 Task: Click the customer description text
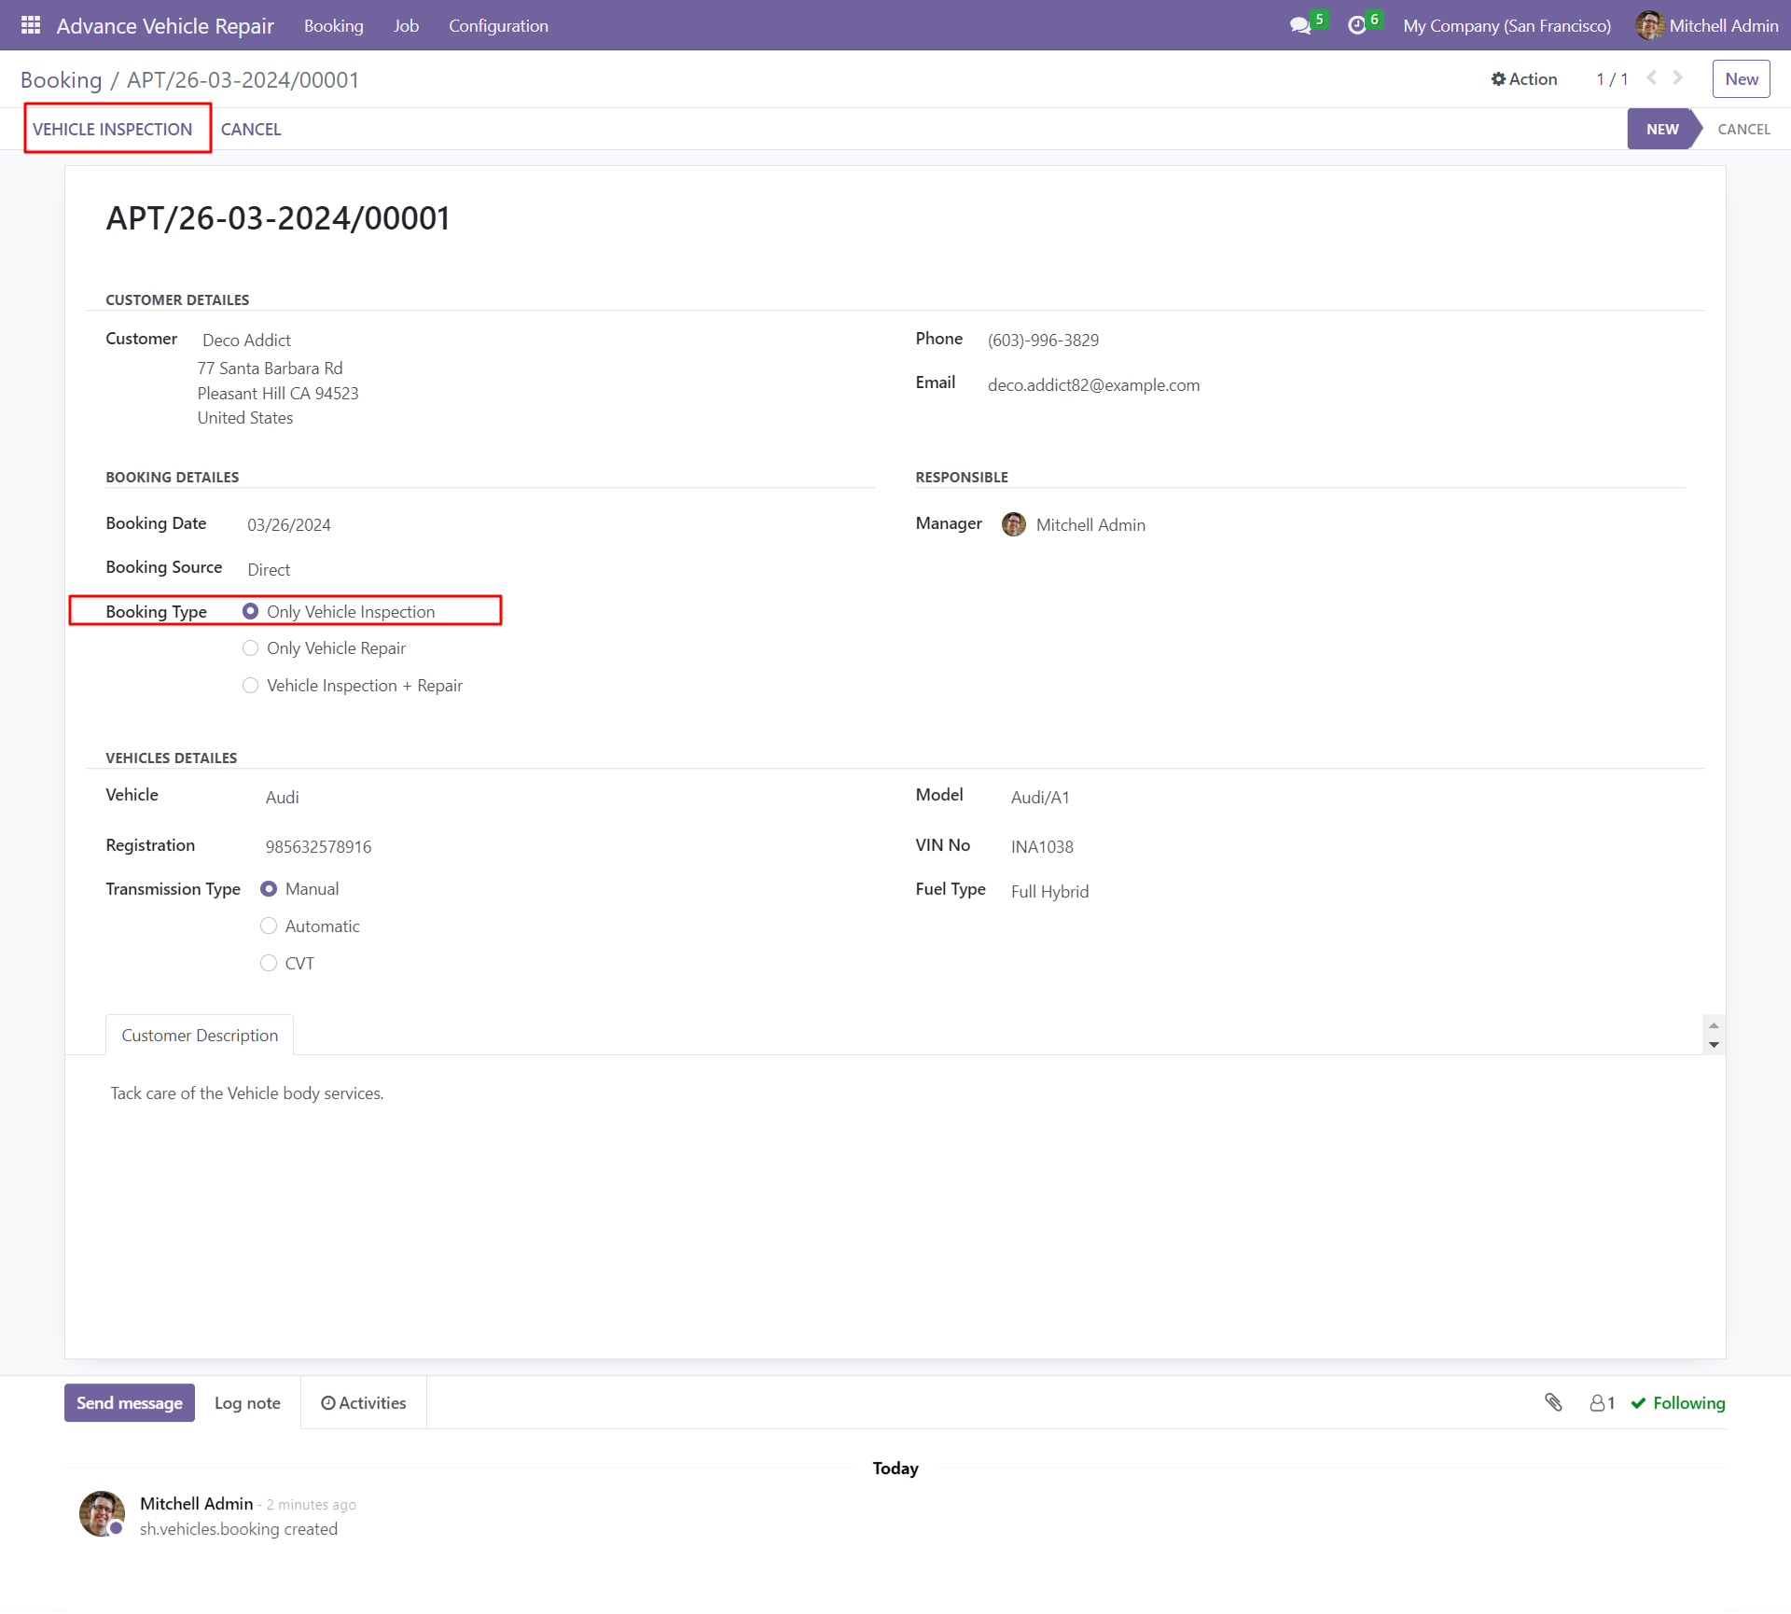click(x=246, y=1092)
